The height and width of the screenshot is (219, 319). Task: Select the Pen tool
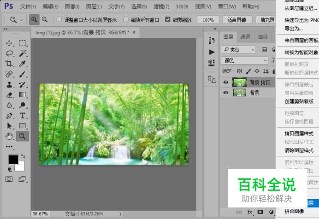pos(9,116)
